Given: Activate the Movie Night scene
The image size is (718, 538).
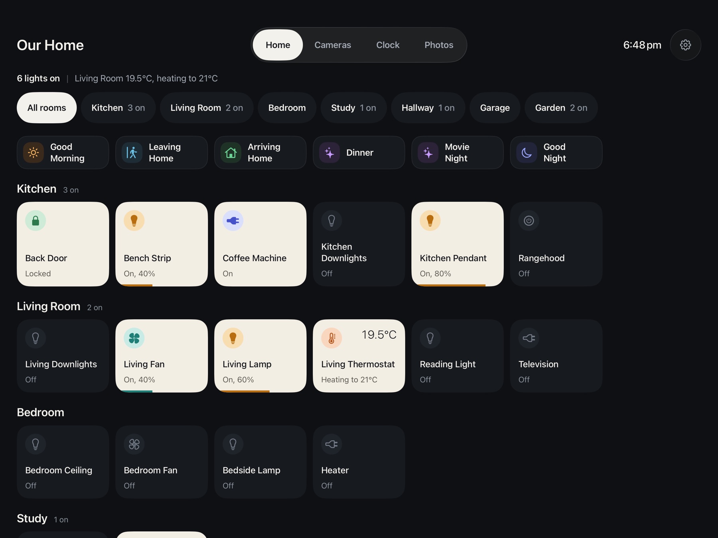Looking at the screenshot, I should [458, 153].
